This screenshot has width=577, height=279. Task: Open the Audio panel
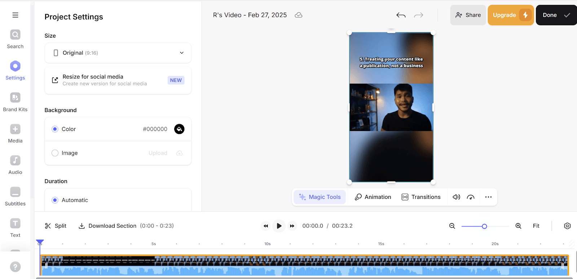pos(15,165)
